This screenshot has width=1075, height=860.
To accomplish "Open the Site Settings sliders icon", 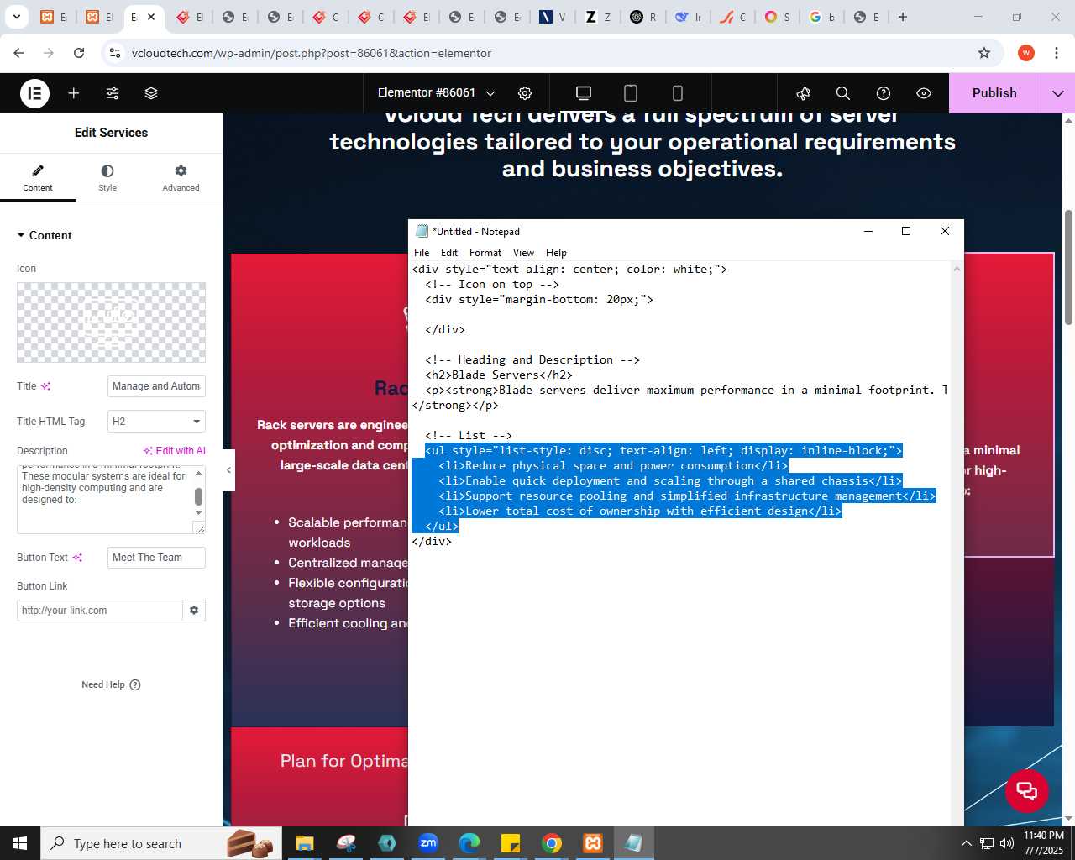I will coord(113,93).
